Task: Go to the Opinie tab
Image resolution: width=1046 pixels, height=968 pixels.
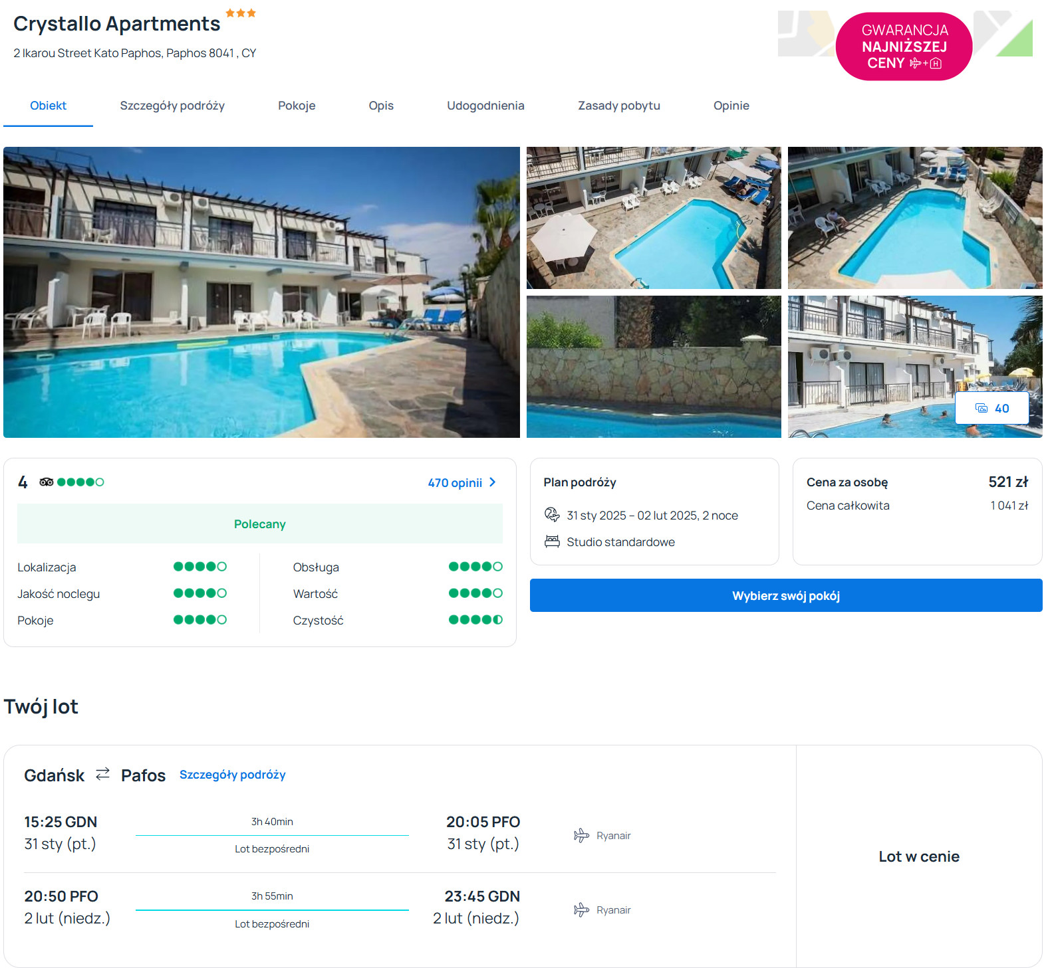Action: click(731, 106)
